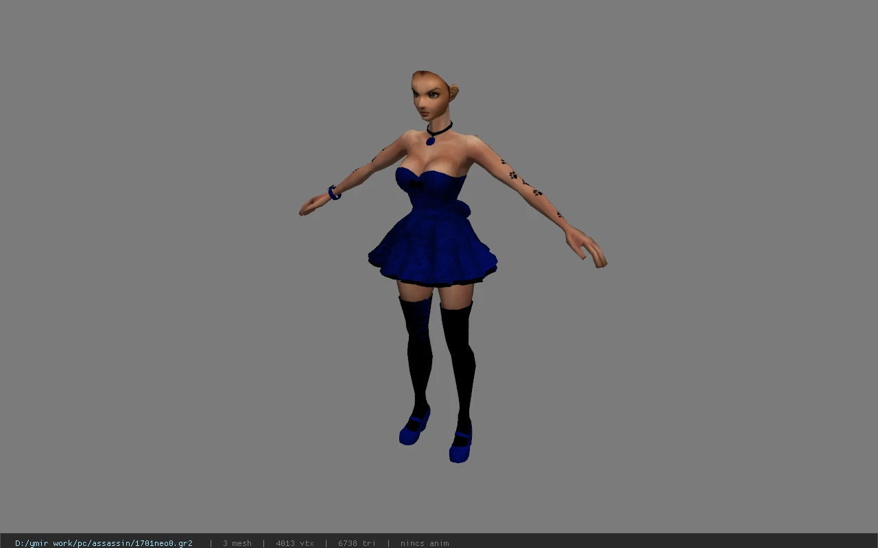Click the file path D:/ymir work/pc/assassin/1701neo0.gr2
Viewport: 878px width, 548px height.
coord(104,543)
